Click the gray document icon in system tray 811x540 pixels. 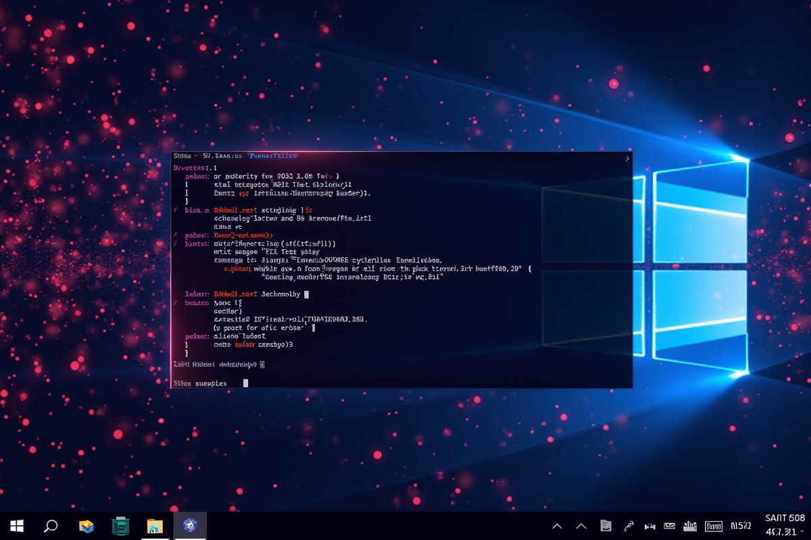click(606, 526)
